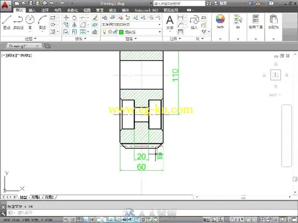The image size is (298, 223).
Task: Click the Undo arrow in quick access toolbar
Action: [52, 3]
